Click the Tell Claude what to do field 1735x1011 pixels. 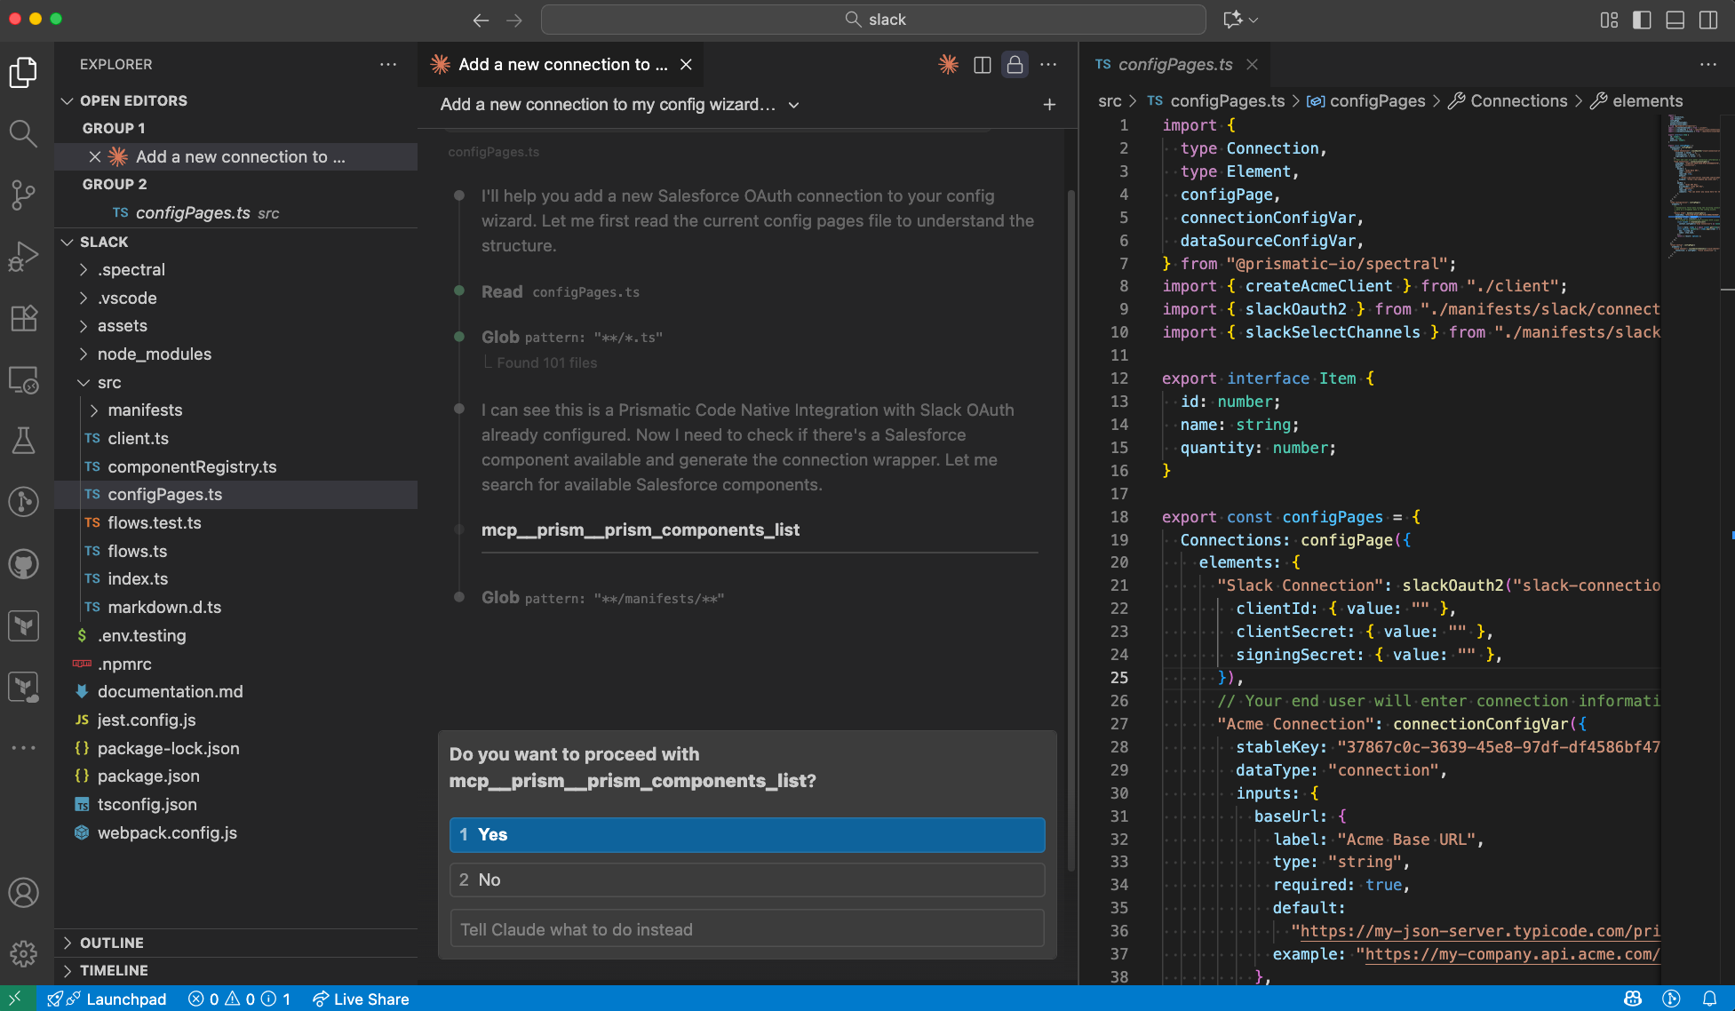coord(746,928)
